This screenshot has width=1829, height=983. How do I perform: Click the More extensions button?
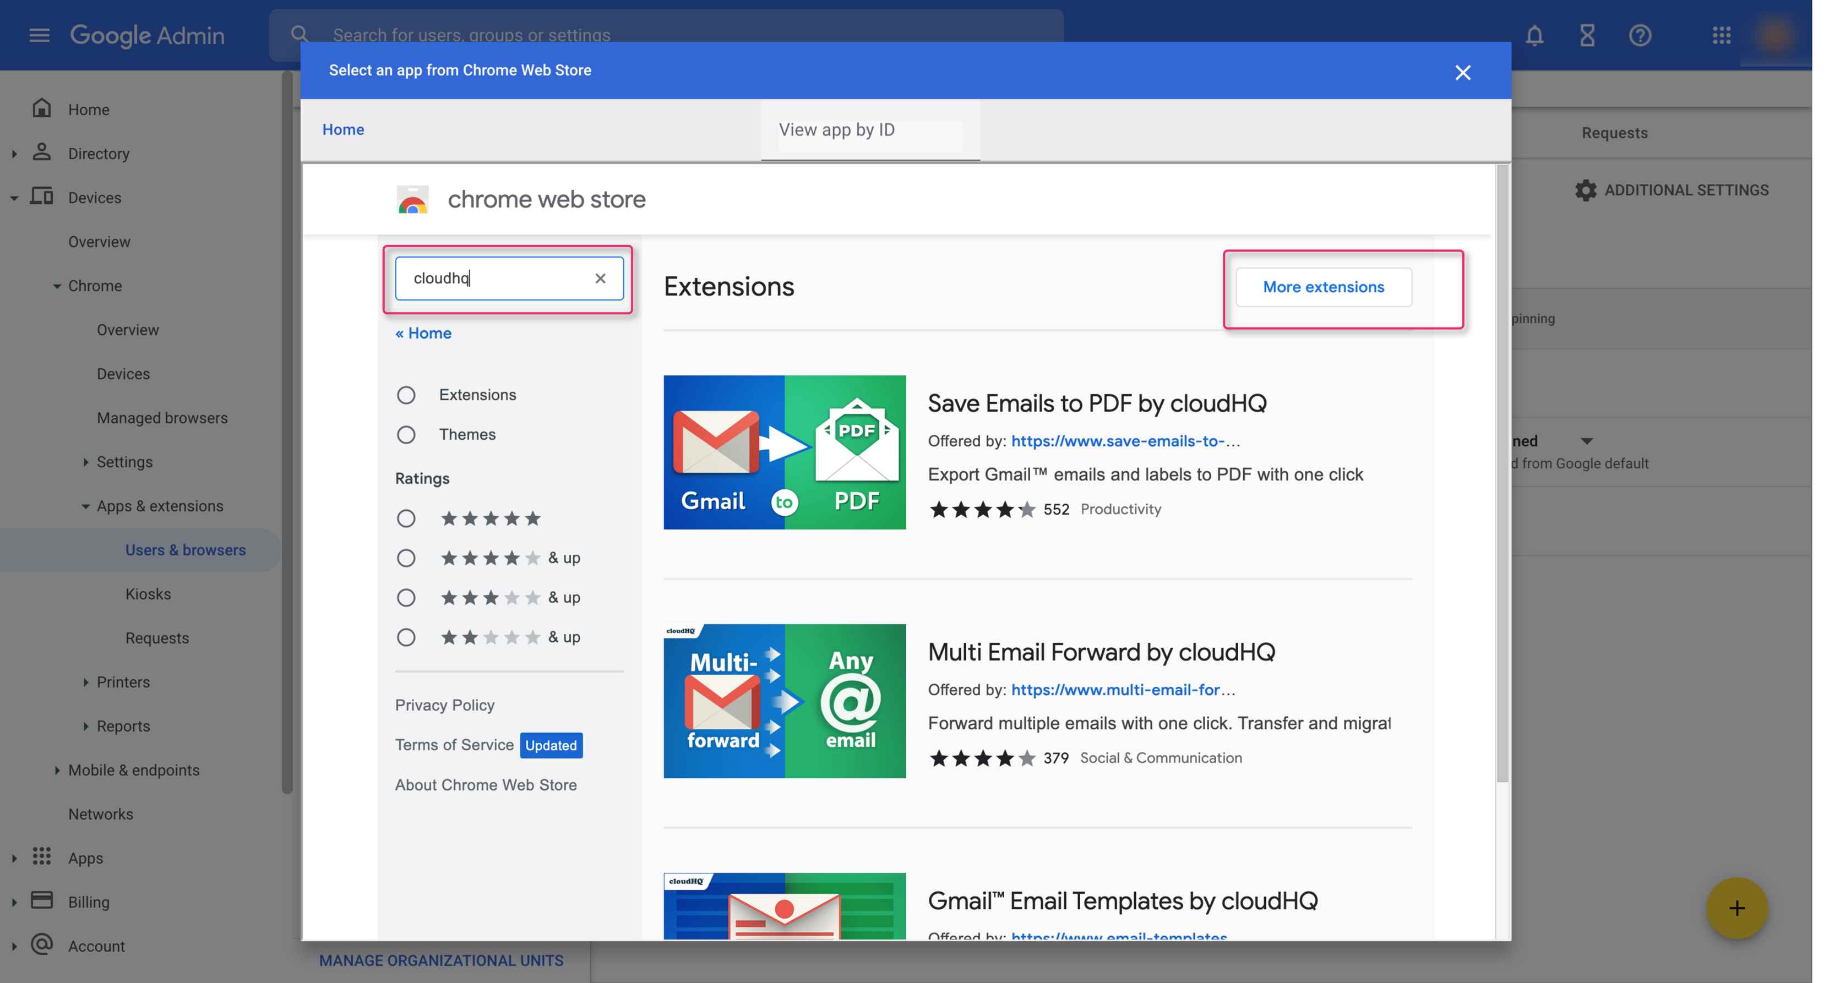click(1324, 287)
